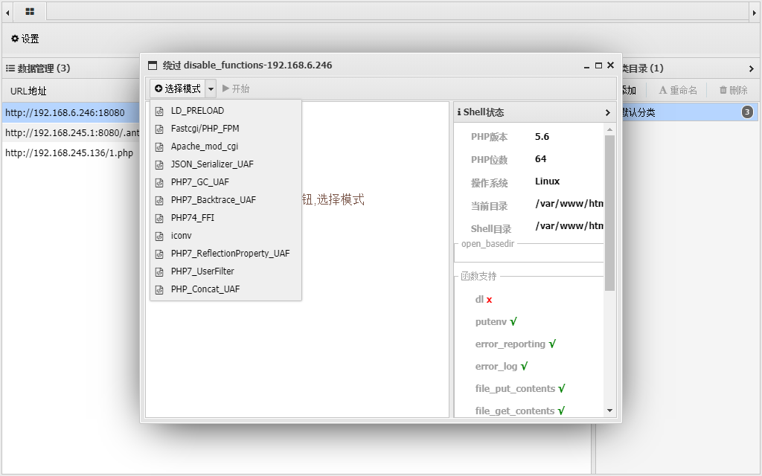Click the 删除 delete button
This screenshot has width=762, height=476.
click(x=733, y=90)
